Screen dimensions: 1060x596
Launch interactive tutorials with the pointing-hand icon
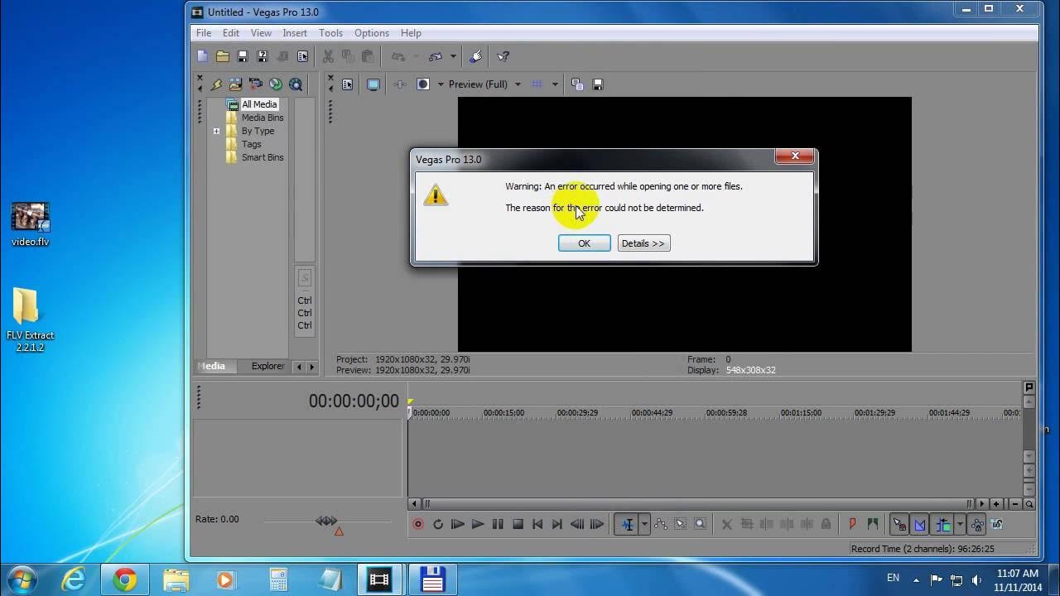(x=476, y=56)
